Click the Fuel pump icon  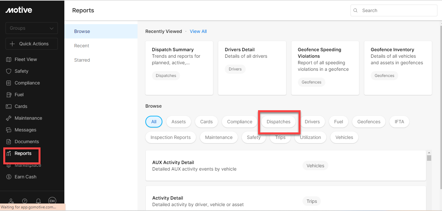(9, 95)
